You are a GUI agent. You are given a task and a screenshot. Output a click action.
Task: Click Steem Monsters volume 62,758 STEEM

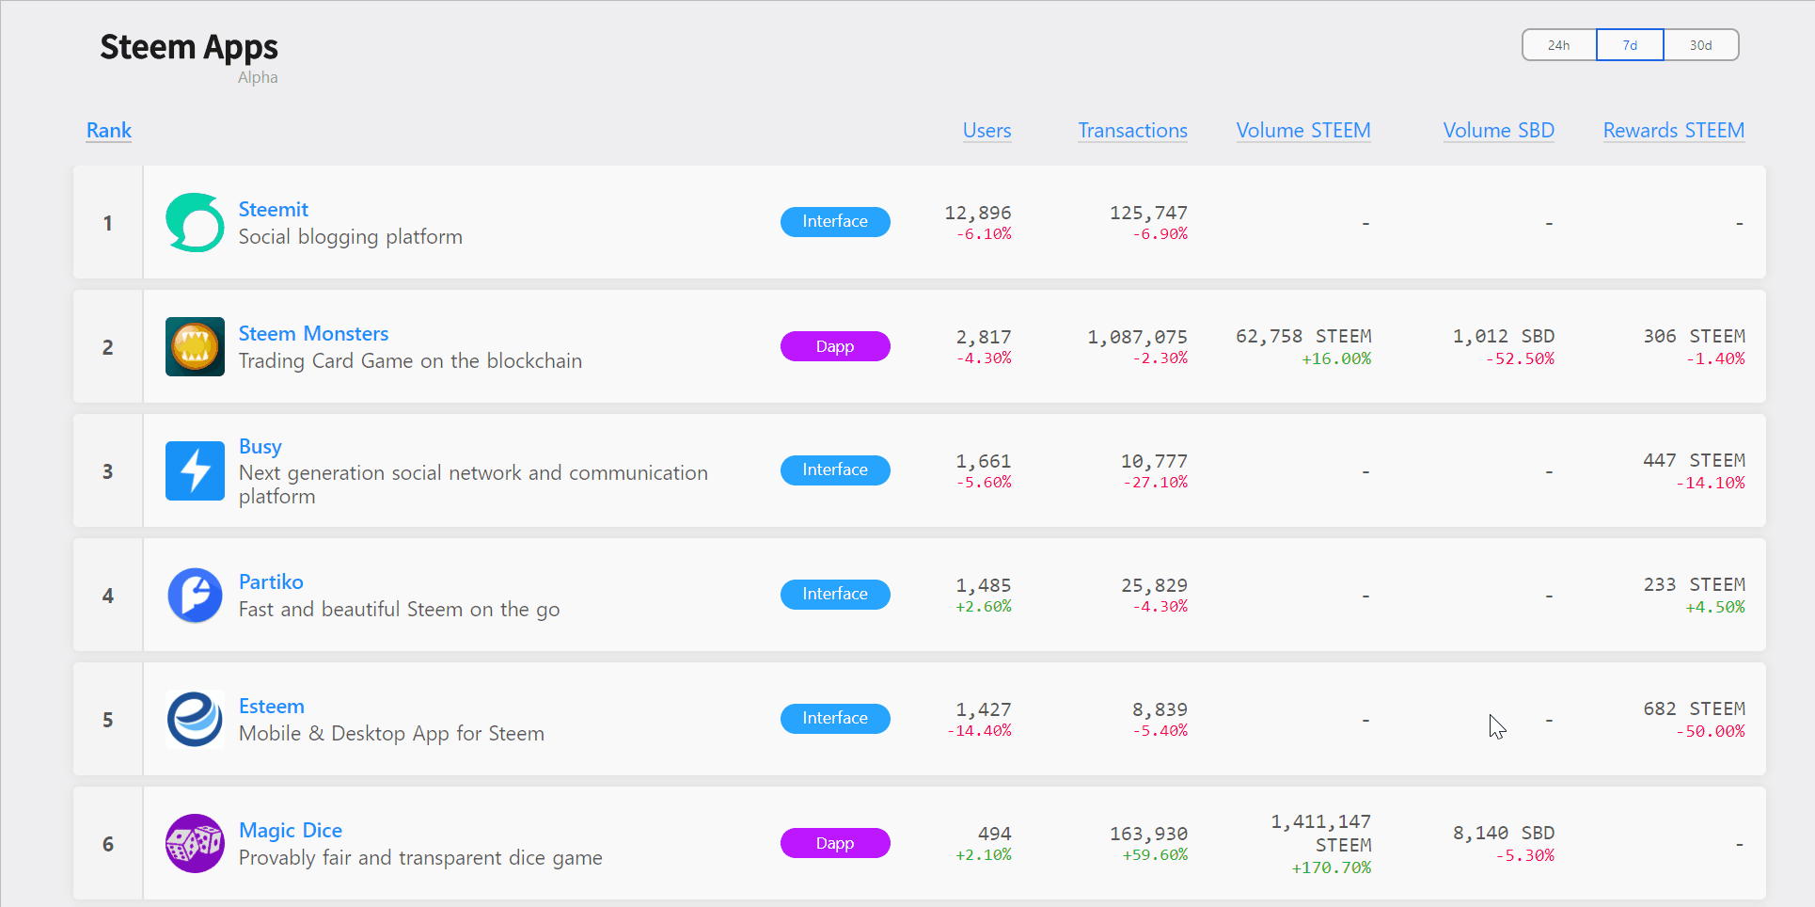point(1303,337)
